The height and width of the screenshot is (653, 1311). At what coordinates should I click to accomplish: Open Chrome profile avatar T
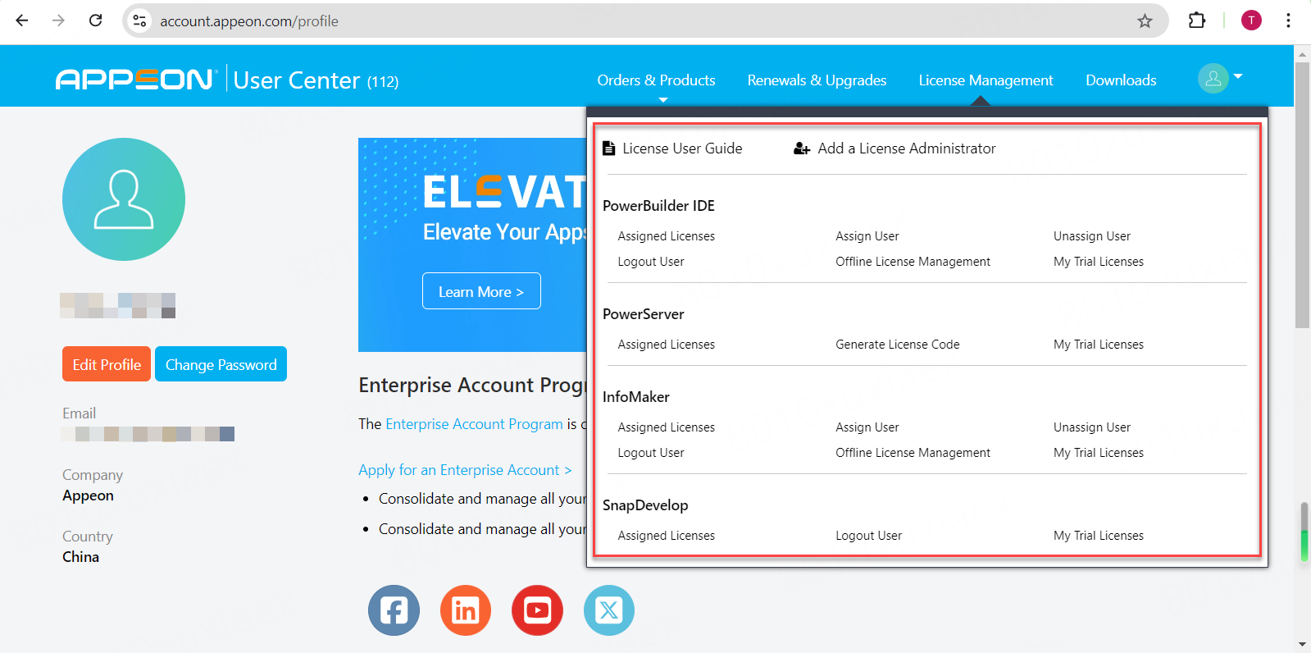pyautogui.click(x=1251, y=21)
